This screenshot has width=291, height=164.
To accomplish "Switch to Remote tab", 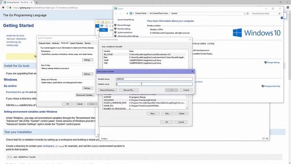I will pos(88,43).
